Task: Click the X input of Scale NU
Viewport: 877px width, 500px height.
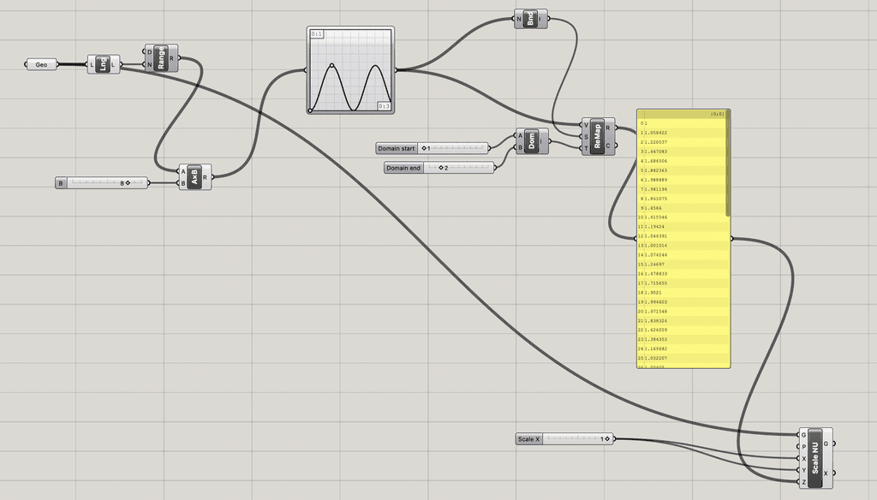Action: (x=803, y=459)
